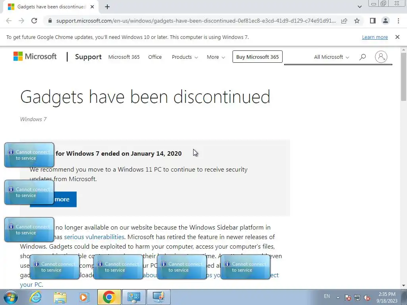Click the share page icon in address bar
Image resolution: width=407 pixels, height=305 pixels.
[344, 21]
